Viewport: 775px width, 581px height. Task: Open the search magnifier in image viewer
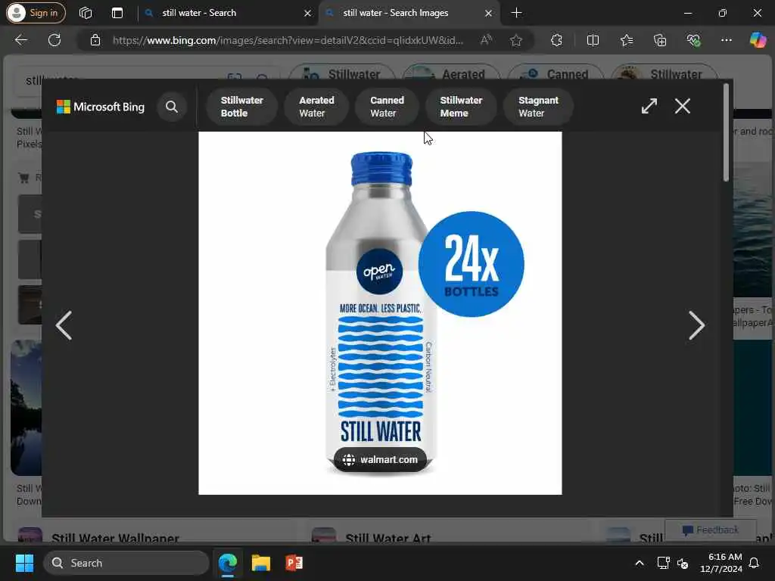tap(172, 107)
